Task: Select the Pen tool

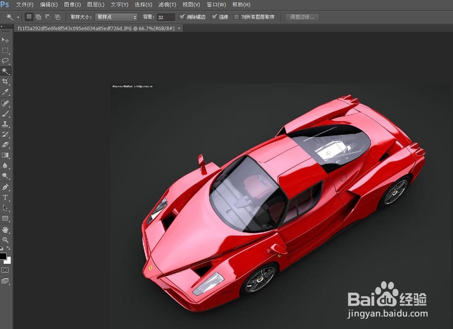Action: [5, 187]
